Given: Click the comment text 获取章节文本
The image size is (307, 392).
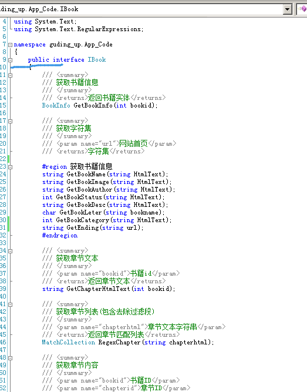Looking at the screenshot, I should [x=77, y=258].
